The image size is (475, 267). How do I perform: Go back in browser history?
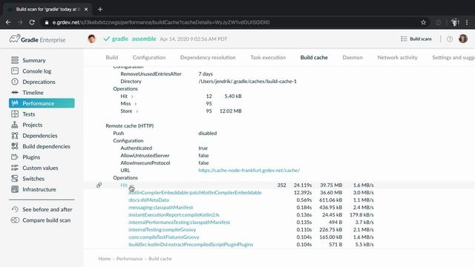[x=8, y=22]
